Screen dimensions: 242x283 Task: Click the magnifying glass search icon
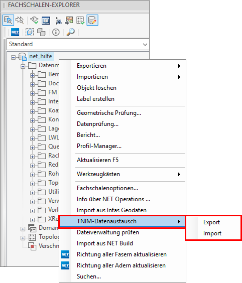tap(70, 32)
